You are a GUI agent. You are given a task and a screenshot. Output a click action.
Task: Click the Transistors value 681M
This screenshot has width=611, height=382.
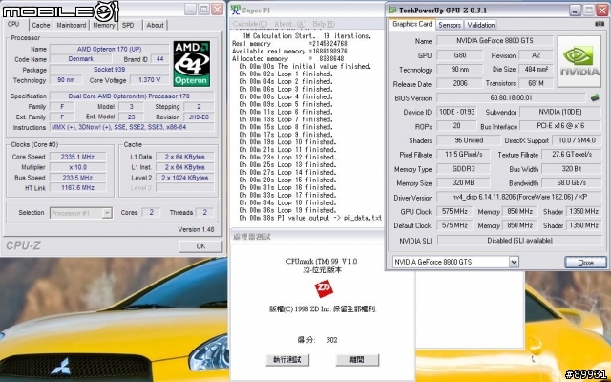point(536,83)
